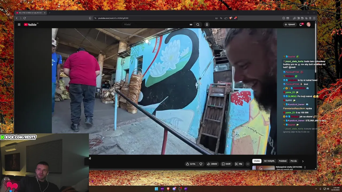This screenshot has height=192, width=342.
Task: Select the Od: VoldyIRL filter chip
Action: point(269,161)
